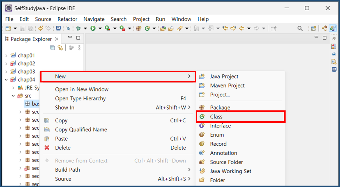Choose Interface from the New submenu

coord(240,126)
